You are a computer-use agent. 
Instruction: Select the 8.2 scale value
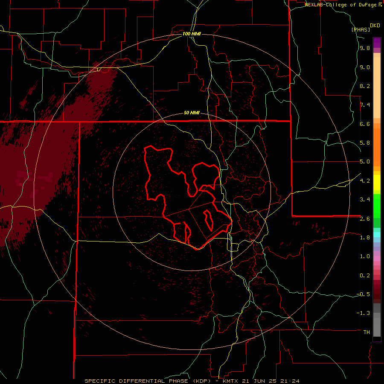(365, 86)
